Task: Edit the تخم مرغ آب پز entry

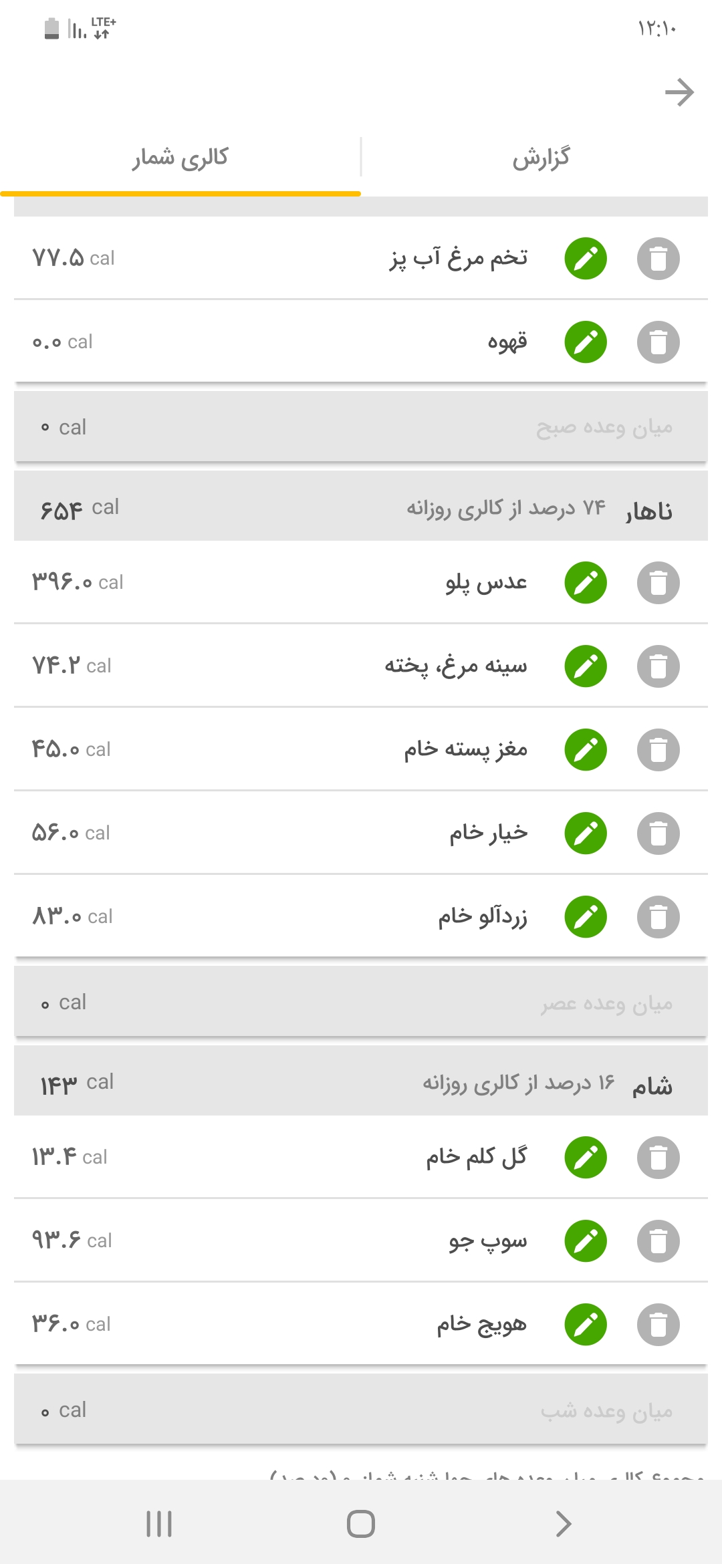Action: [x=586, y=259]
